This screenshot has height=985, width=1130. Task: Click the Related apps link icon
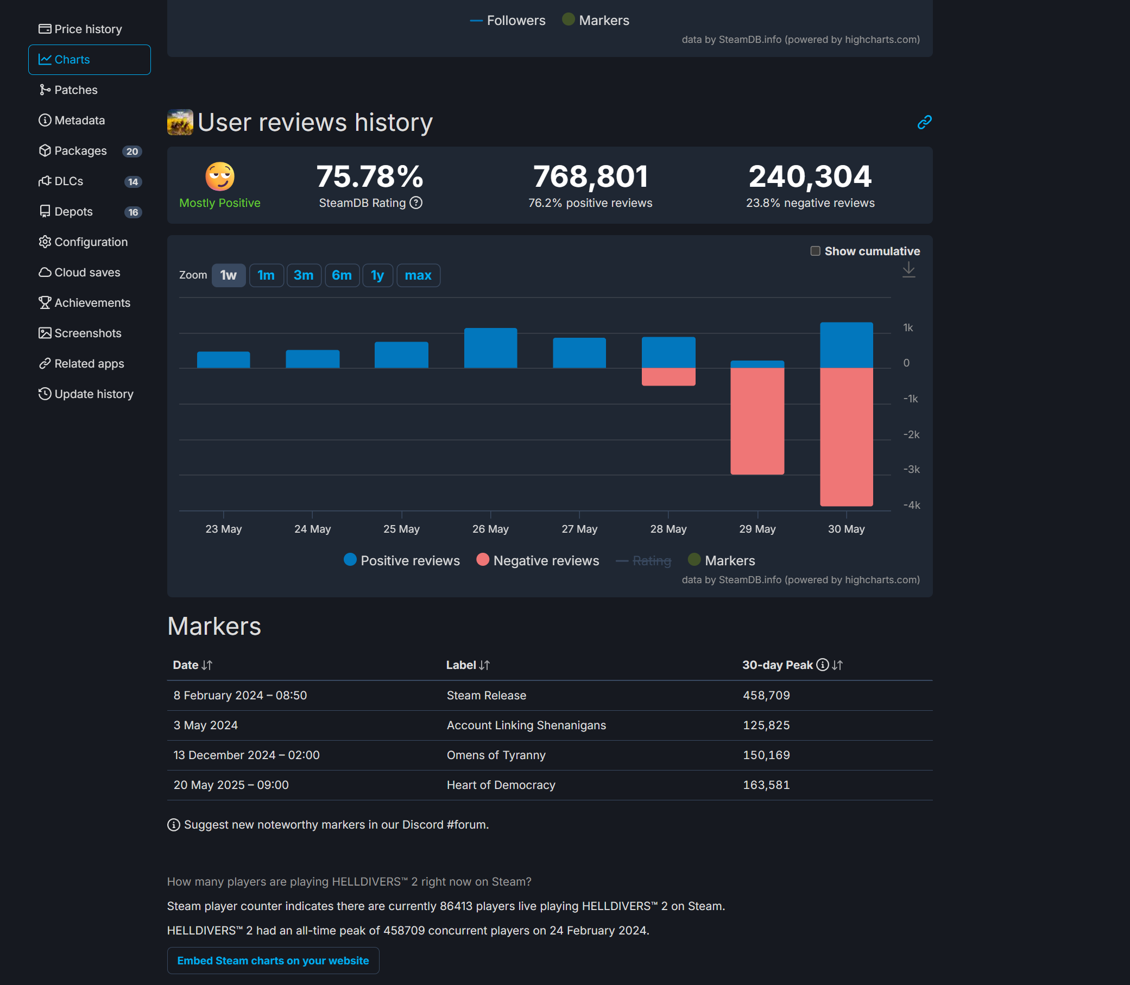(45, 364)
